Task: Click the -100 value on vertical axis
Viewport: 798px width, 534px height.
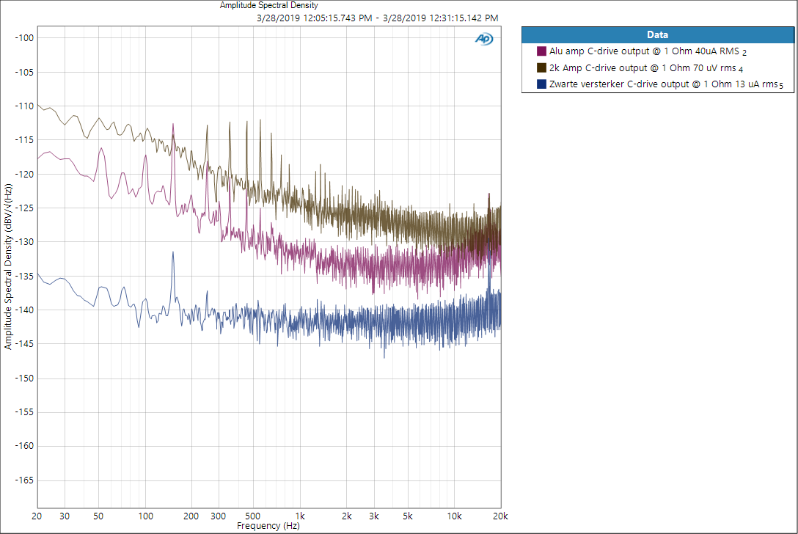Action: (24, 38)
